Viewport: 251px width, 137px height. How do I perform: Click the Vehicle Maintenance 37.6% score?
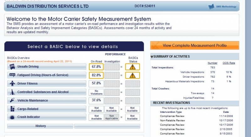pyautogui.click(x=96, y=101)
